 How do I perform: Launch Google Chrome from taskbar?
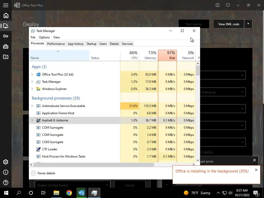point(69,193)
